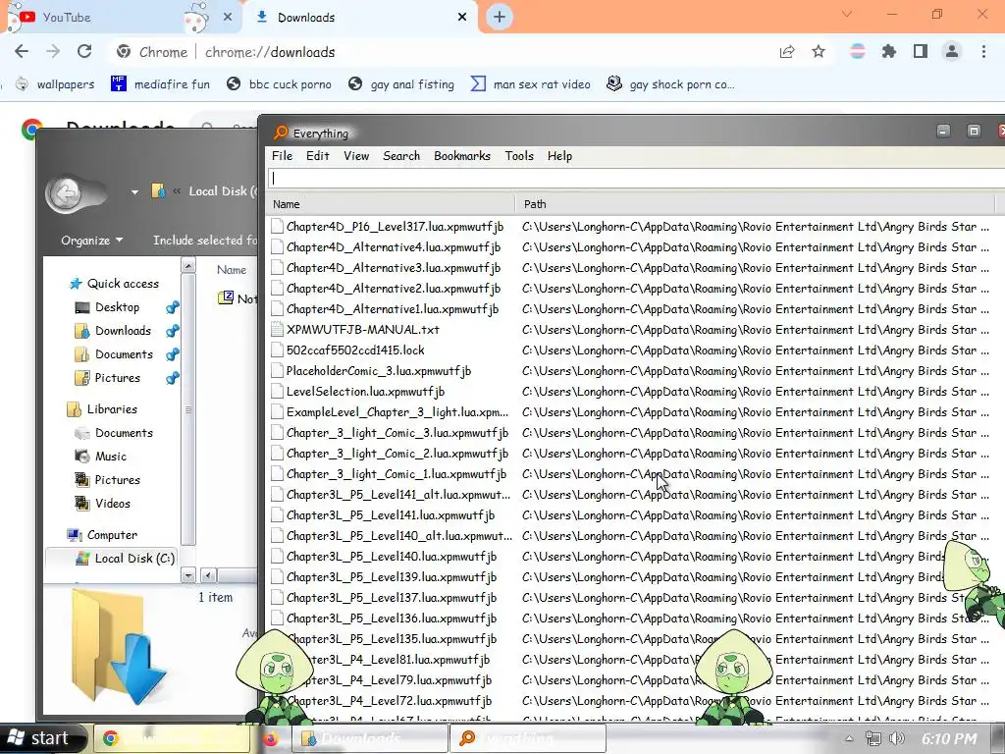Open Quick access in Explorer sidebar

(114, 284)
